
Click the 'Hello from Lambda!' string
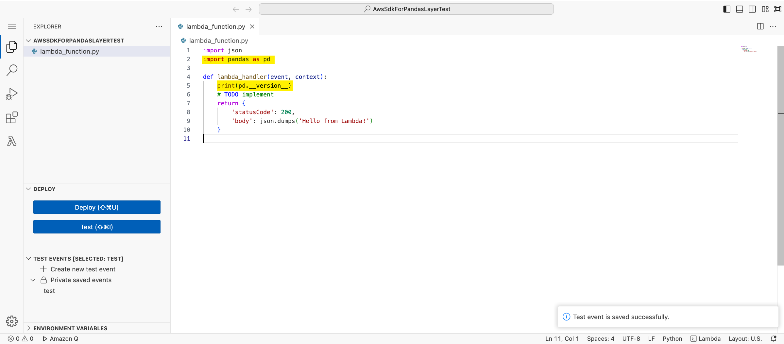(x=334, y=121)
